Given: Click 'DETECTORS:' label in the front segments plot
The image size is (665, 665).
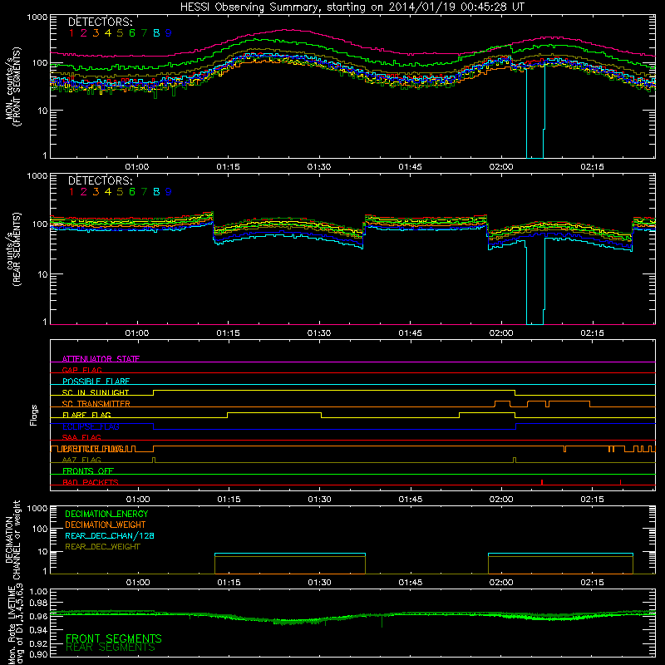Looking at the screenshot, I should 101,22.
